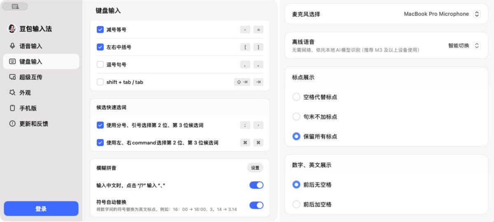Click the 键盘输入 page title

point(108,11)
